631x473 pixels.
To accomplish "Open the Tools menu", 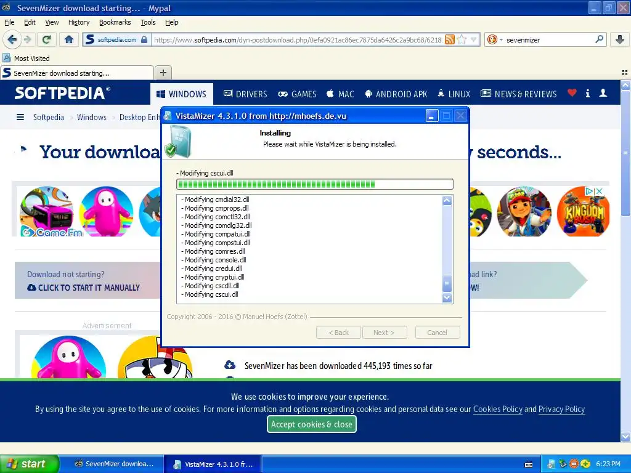I will pos(148,22).
